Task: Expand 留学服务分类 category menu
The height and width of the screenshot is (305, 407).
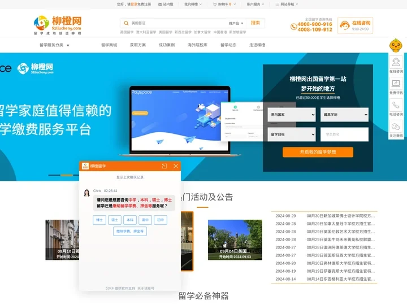Action: 54,45
